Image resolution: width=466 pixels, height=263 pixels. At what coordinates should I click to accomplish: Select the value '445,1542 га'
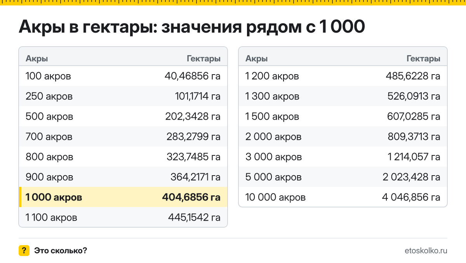[194, 218]
